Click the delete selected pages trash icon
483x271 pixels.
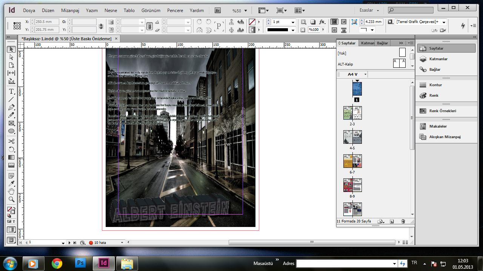coord(403,221)
